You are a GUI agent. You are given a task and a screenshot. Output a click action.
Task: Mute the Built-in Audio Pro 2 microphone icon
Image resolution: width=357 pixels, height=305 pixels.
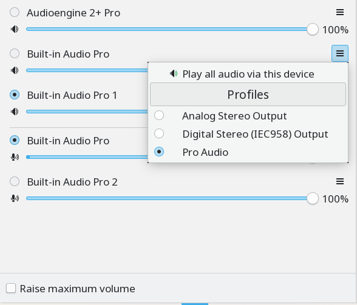[15, 198]
